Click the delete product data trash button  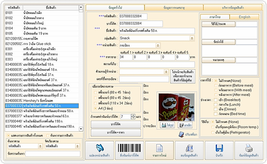(x=189, y=150)
